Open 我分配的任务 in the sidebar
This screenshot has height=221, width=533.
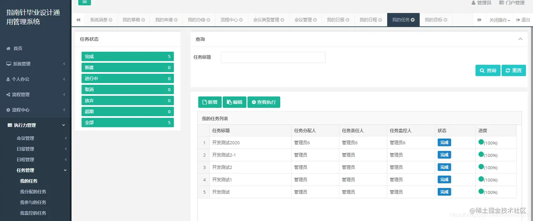(33, 192)
